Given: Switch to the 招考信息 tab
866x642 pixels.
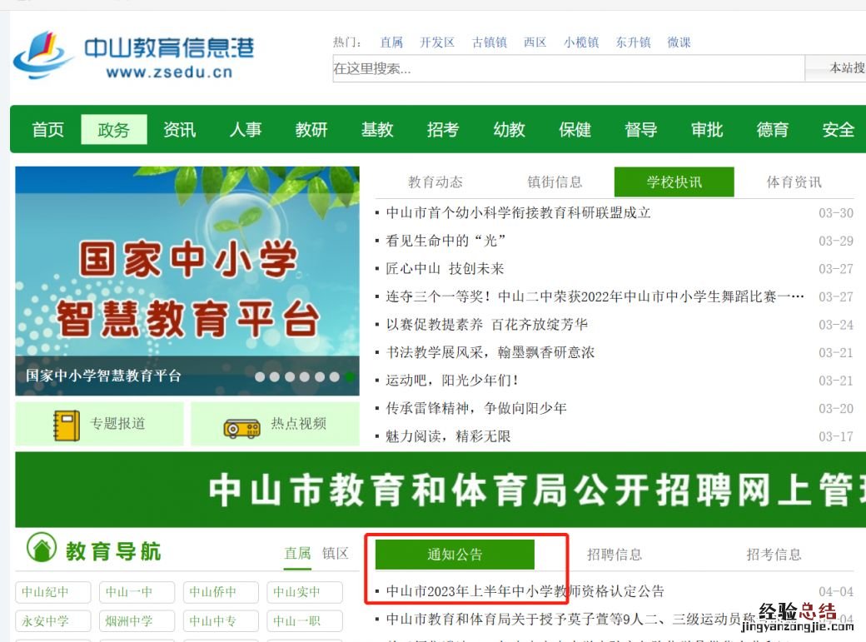Looking at the screenshot, I should click(x=774, y=555).
